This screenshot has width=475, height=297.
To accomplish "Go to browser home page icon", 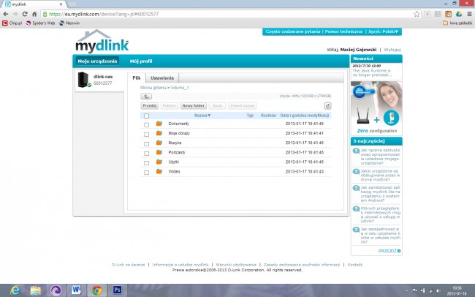I will (x=34, y=14).
